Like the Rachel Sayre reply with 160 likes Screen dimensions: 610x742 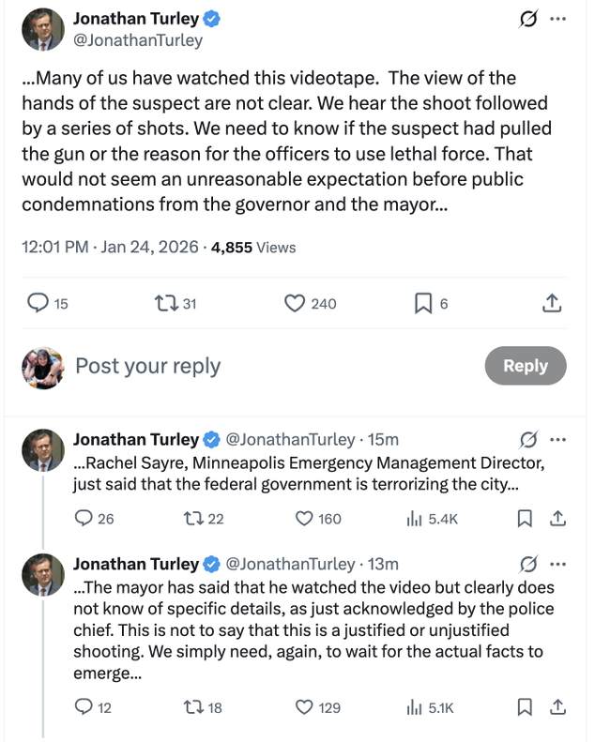click(304, 518)
